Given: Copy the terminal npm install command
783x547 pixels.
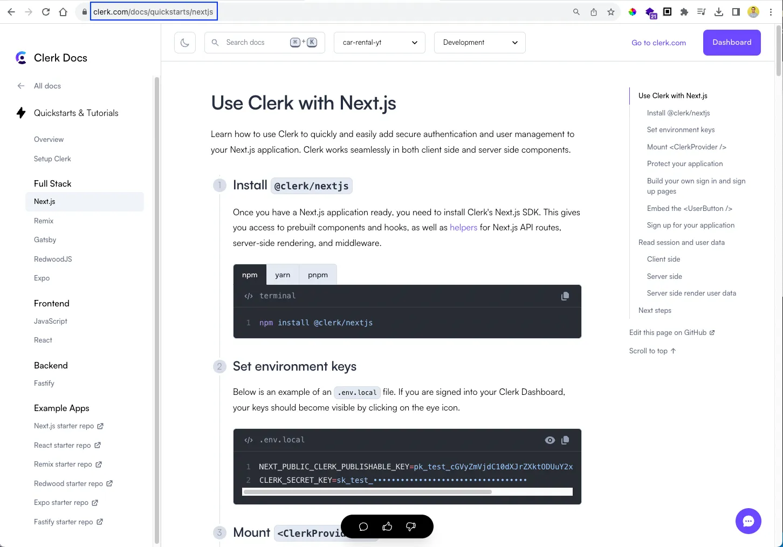Looking at the screenshot, I should 565,296.
